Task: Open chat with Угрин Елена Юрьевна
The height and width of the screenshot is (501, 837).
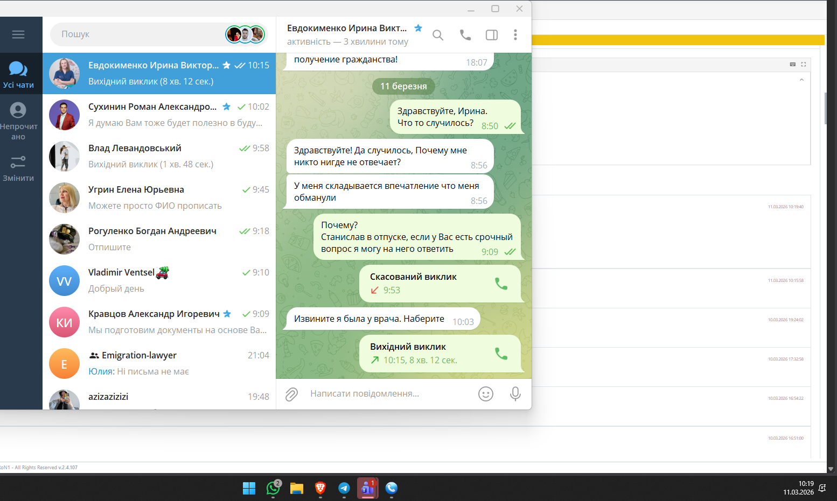Action: [159, 197]
